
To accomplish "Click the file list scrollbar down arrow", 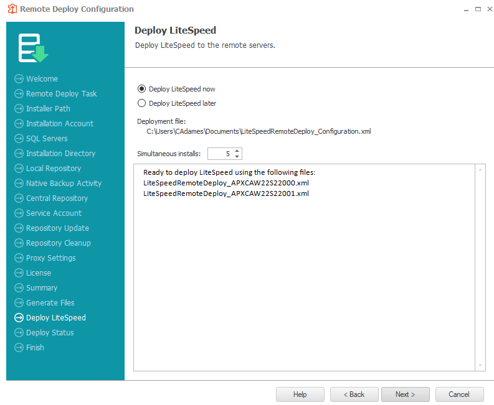I will pos(480,365).
